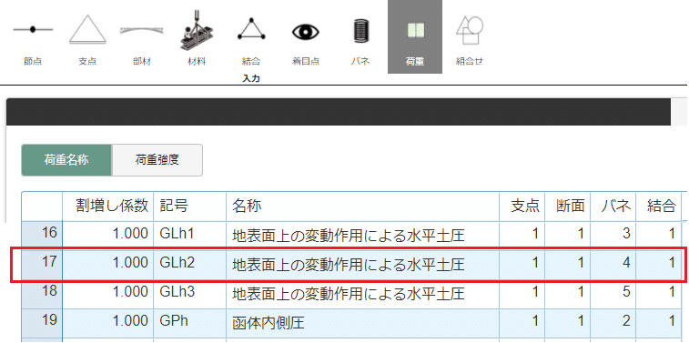Click the バネ value 4 in row 17
This screenshot has height=343, width=689.
pyautogui.click(x=613, y=265)
